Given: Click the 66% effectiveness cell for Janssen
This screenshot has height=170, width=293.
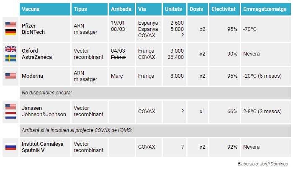Looking at the screenshot, I should coord(224,112).
